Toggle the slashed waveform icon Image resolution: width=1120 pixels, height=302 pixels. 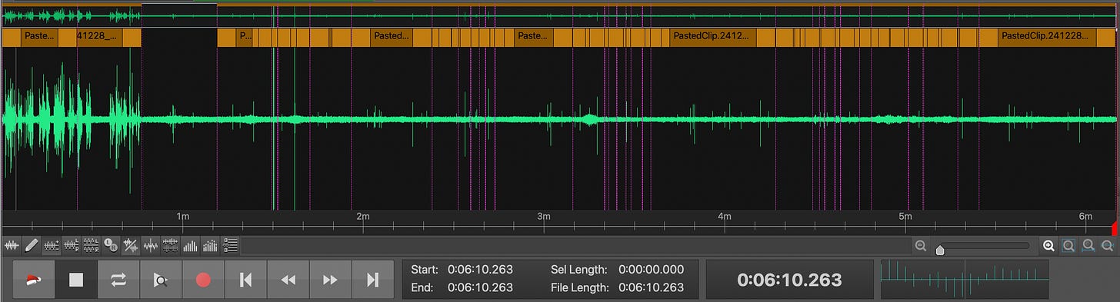(131, 246)
